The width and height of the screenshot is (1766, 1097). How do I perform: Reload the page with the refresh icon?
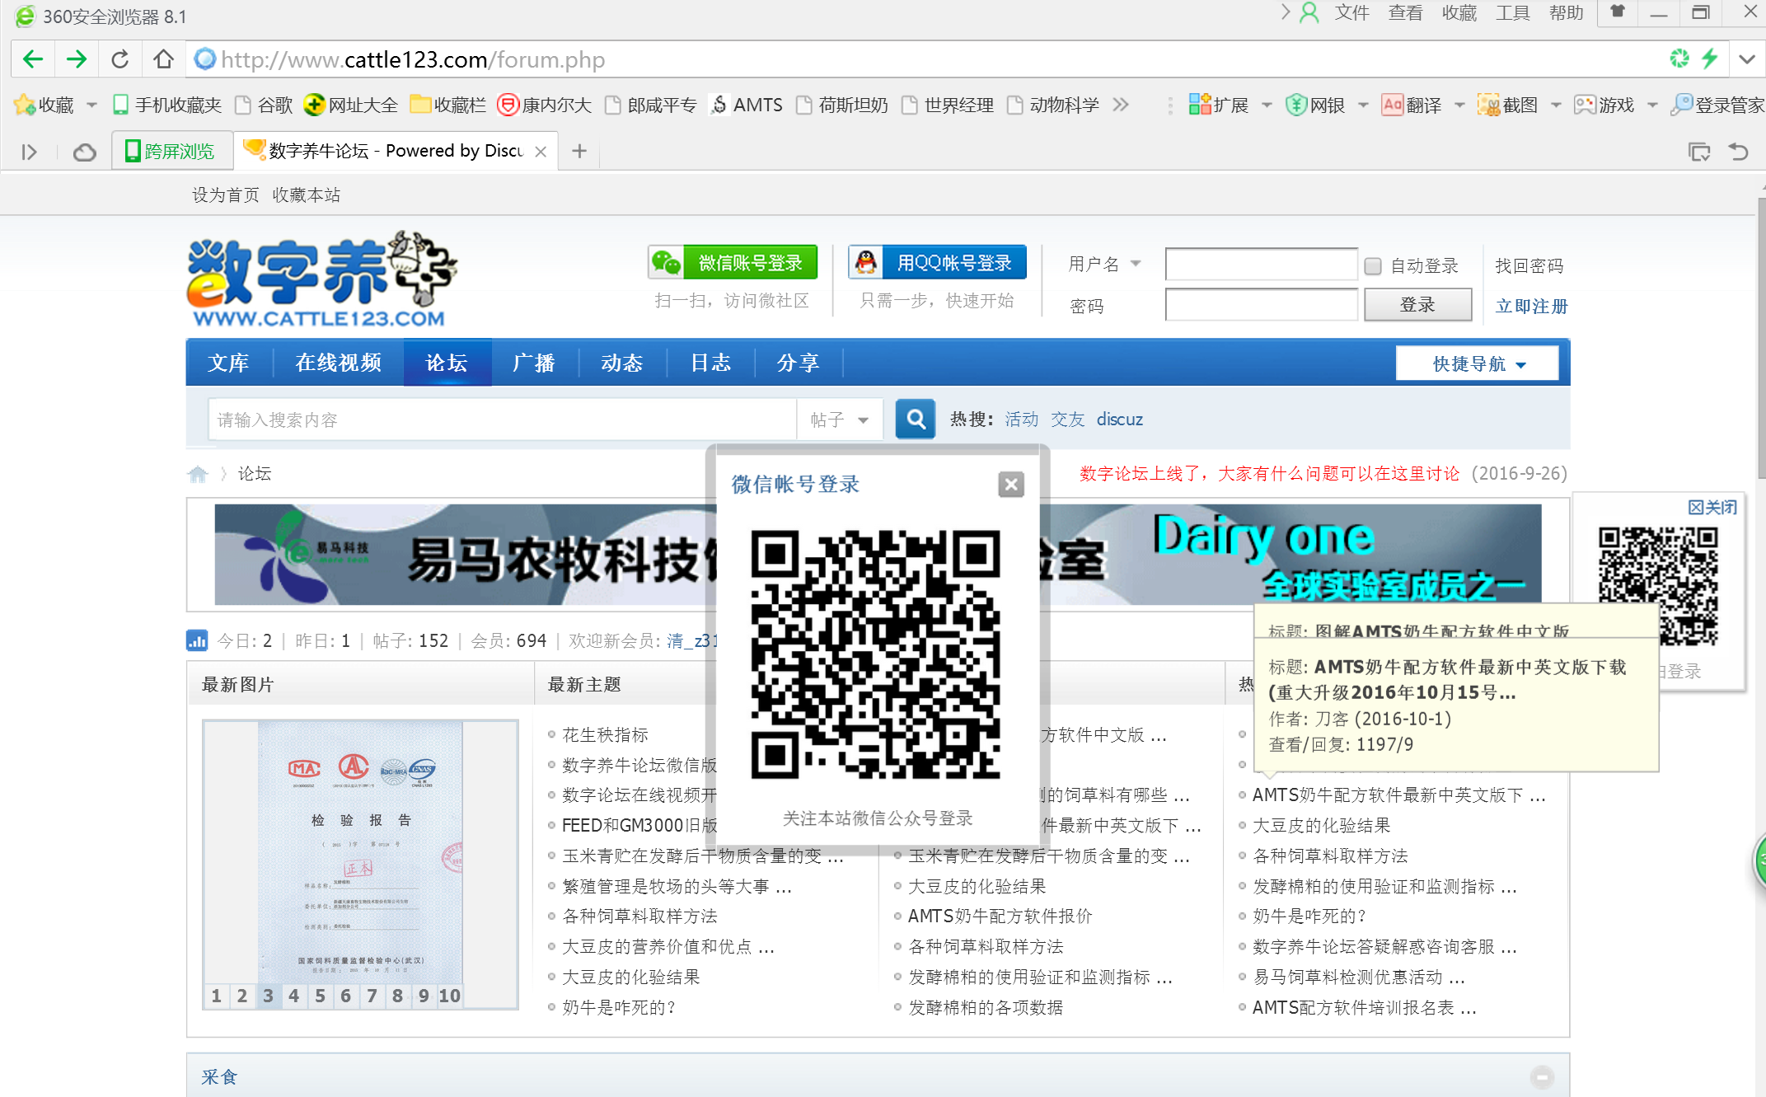pyautogui.click(x=120, y=59)
